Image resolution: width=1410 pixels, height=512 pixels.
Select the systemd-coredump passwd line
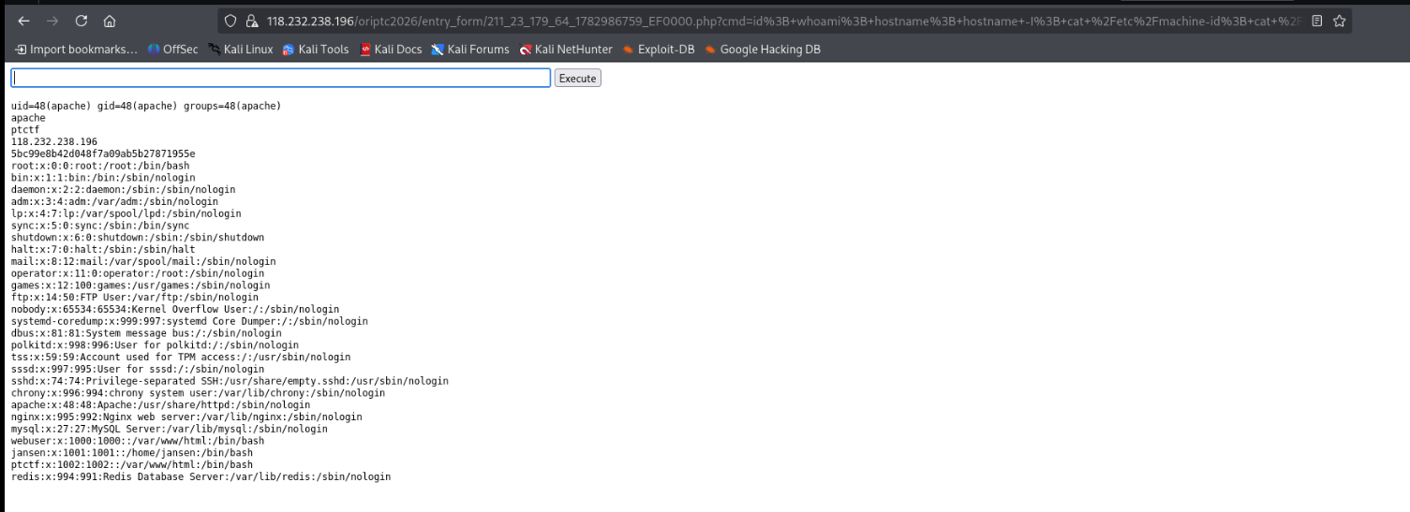click(x=189, y=321)
